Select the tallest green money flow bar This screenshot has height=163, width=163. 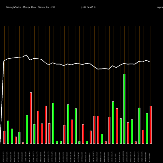pos(124,109)
